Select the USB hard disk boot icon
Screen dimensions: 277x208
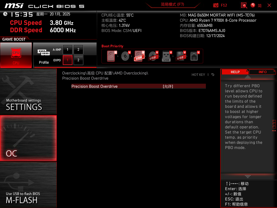point(139,56)
